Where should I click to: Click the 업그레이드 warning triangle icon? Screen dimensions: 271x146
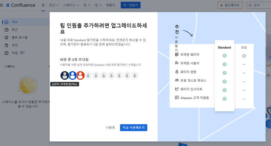coord(222,5)
